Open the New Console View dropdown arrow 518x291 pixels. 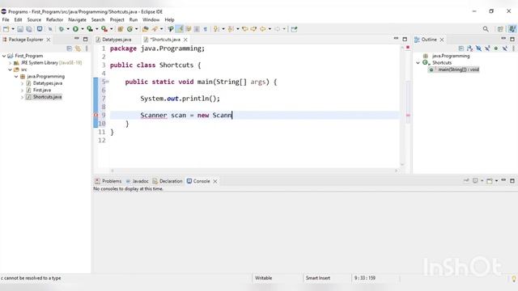[x=496, y=181]
